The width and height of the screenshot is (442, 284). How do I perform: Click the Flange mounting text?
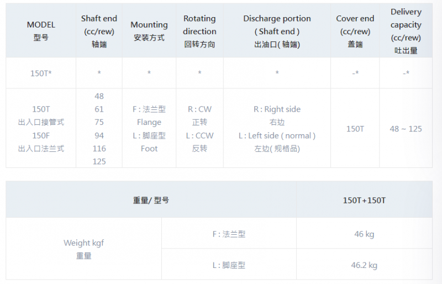149,123
